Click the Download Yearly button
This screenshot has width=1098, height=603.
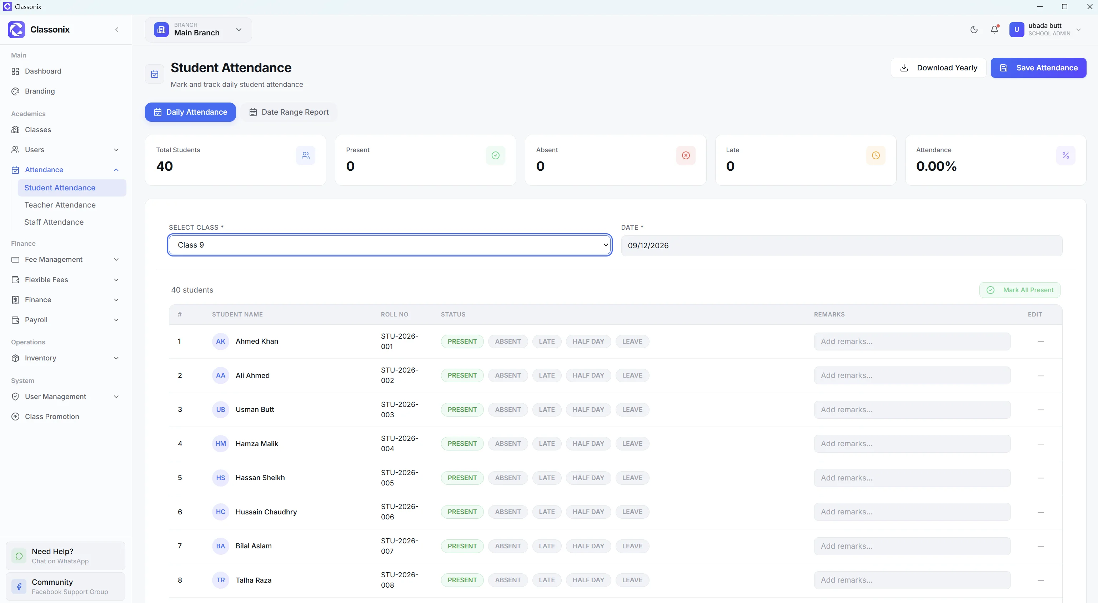tap(938, 68)
